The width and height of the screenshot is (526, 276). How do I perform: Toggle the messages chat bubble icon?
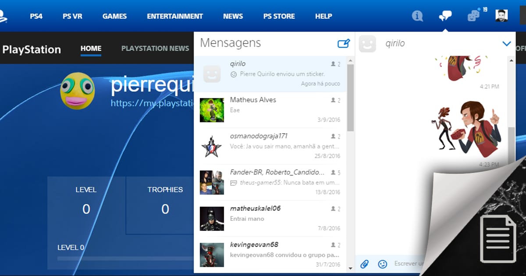445,16
